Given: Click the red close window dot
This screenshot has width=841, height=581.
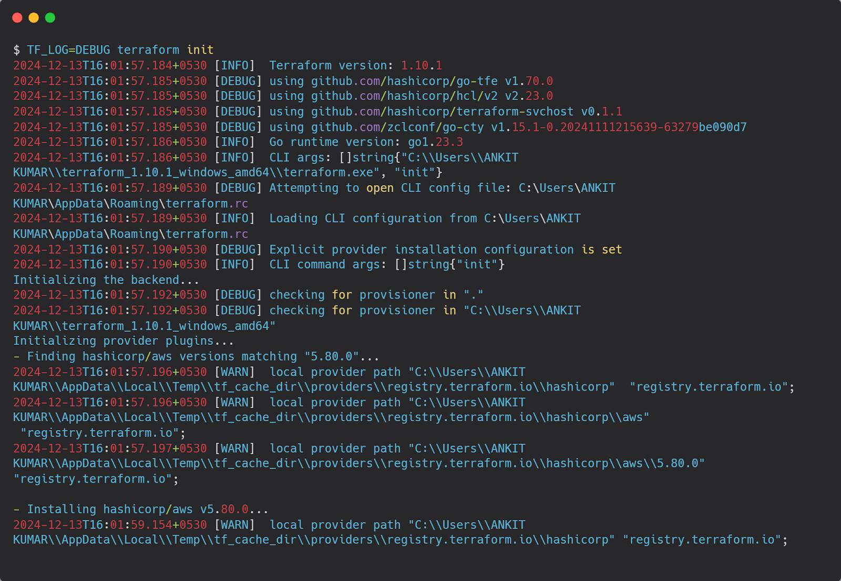Looking at the screenshot, I should (17, 18).
